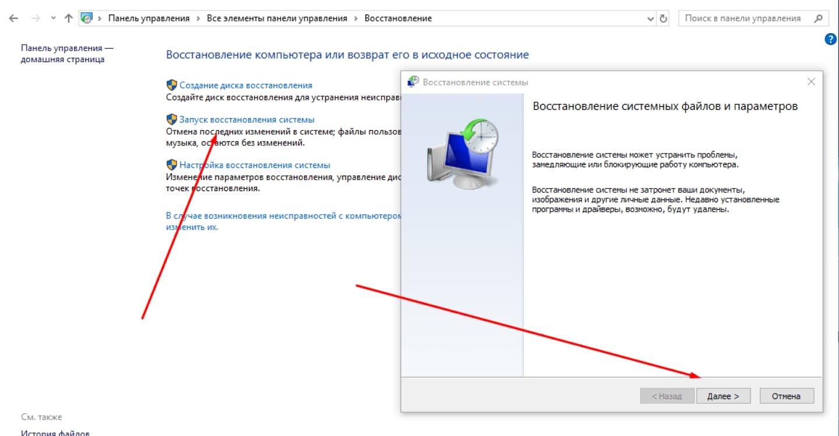Open 'Панель управления — домашняя страница' link
The image size is (839, 436).
click(x=67, y=54)
